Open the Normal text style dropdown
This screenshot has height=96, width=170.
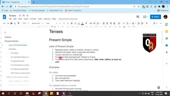37,23
